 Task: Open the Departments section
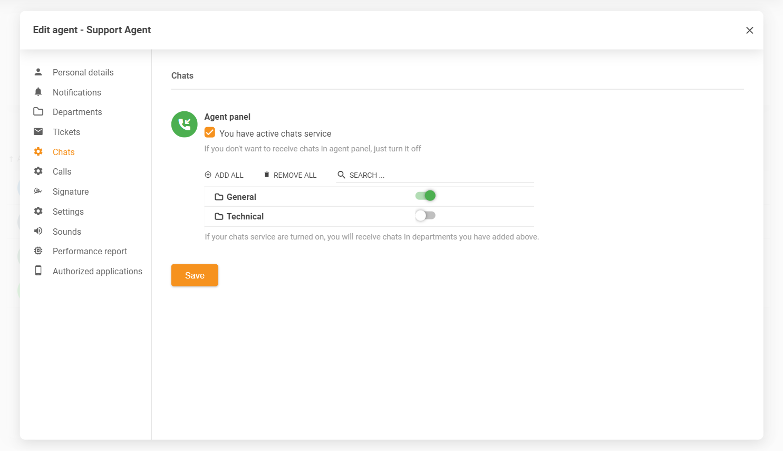click(x=77, y=112)
